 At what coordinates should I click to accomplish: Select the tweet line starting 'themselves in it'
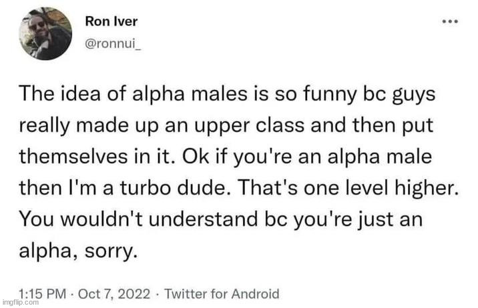click(225, 157)
